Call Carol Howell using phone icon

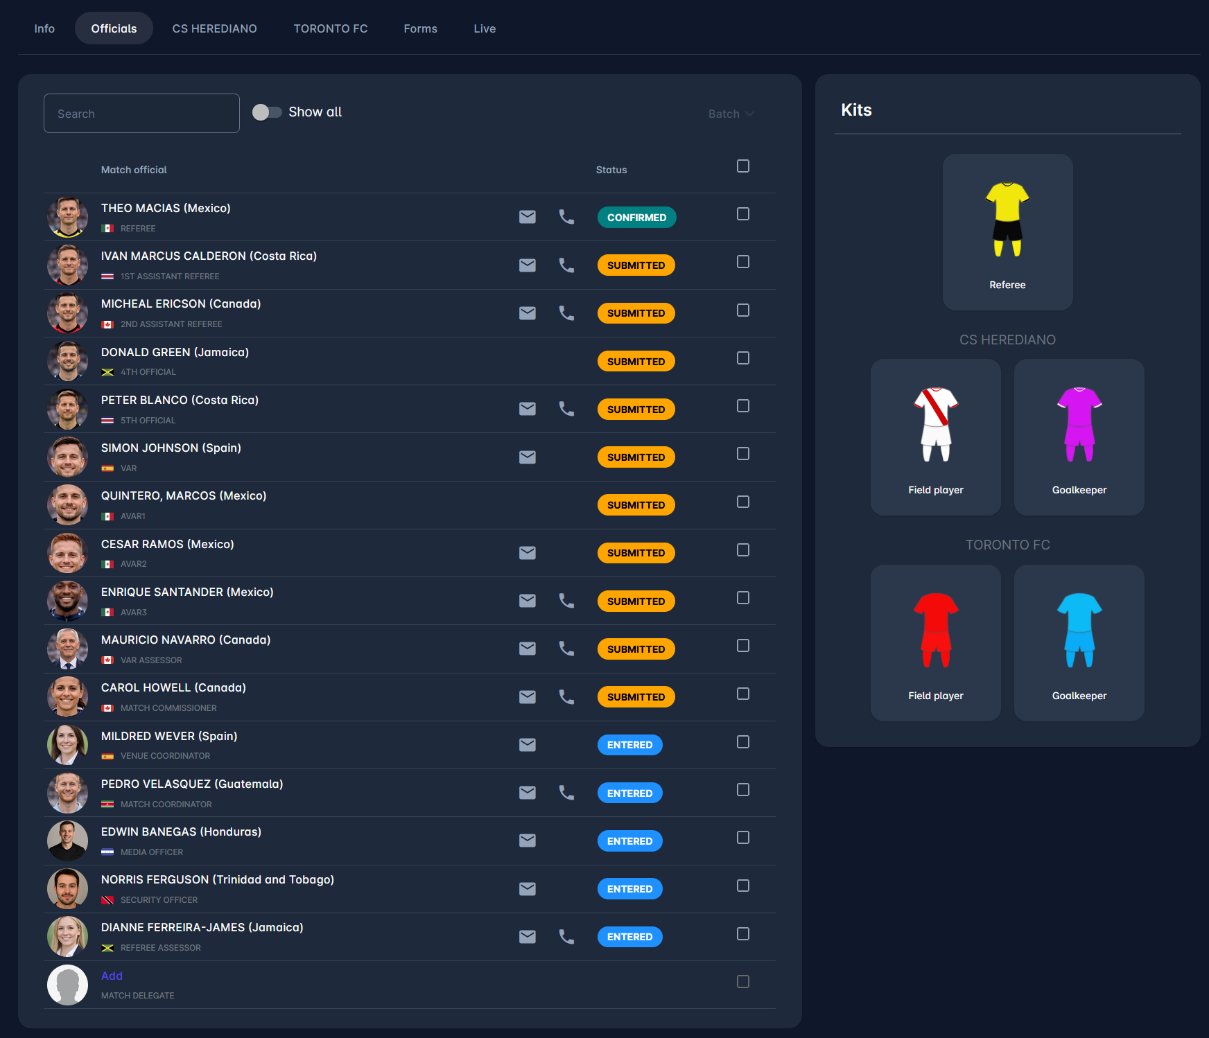click(566, 697)
